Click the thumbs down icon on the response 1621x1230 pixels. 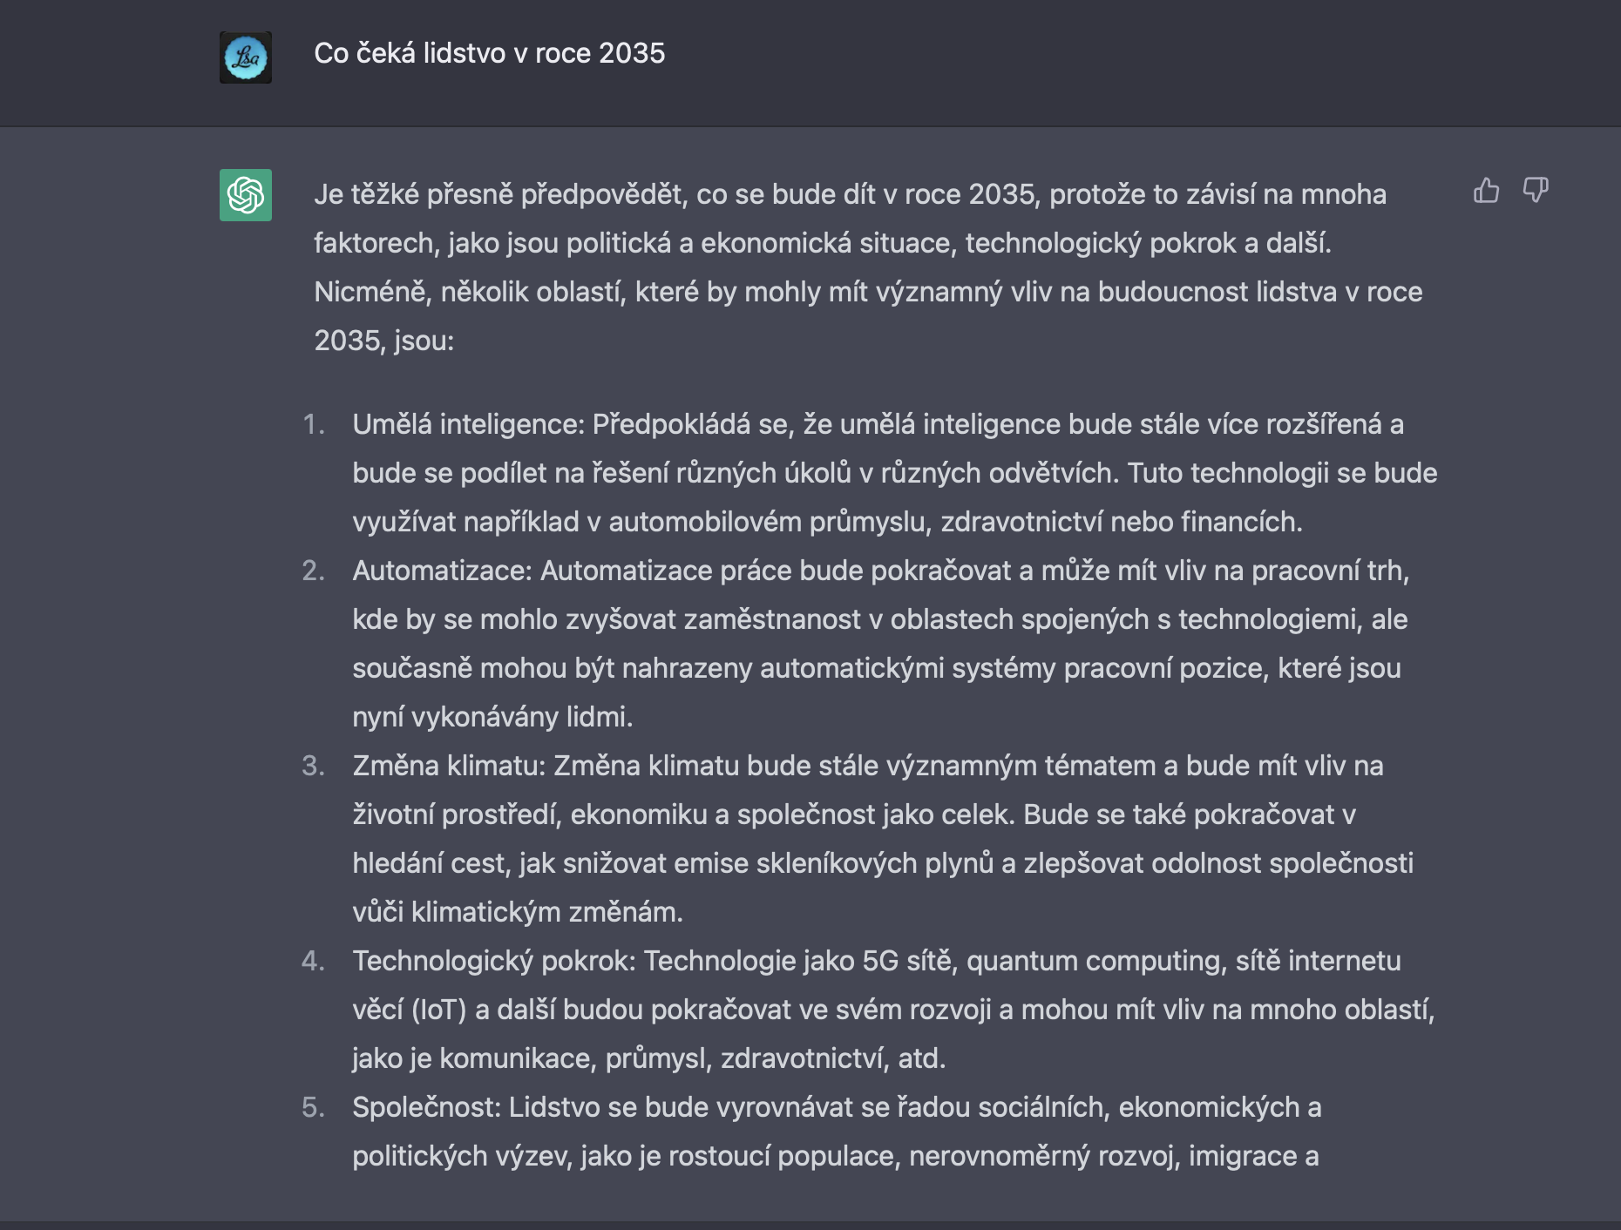point(1535,190)
